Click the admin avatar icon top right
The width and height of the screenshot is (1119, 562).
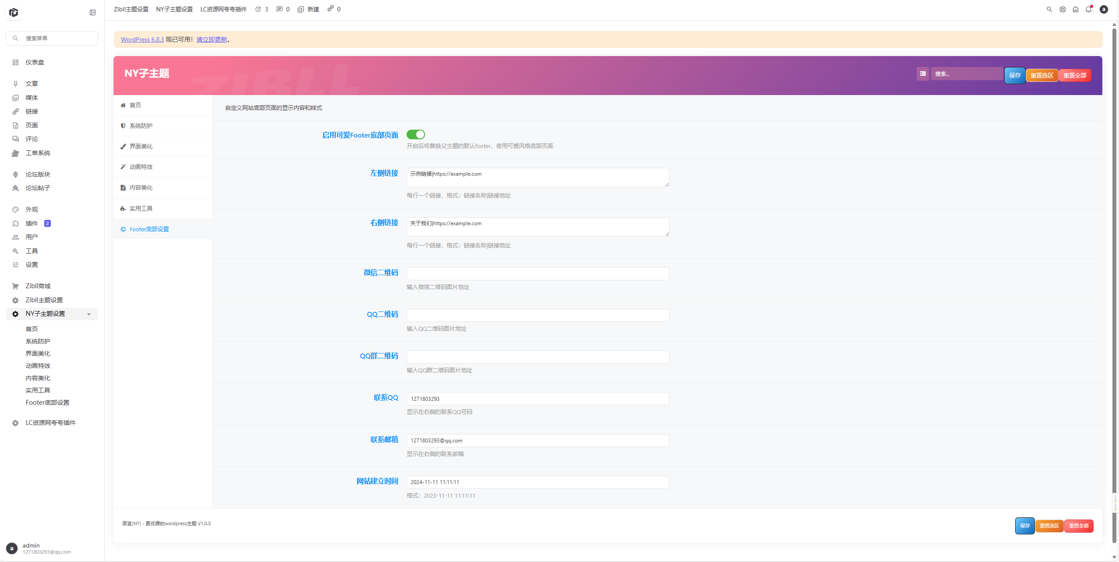1103,9
